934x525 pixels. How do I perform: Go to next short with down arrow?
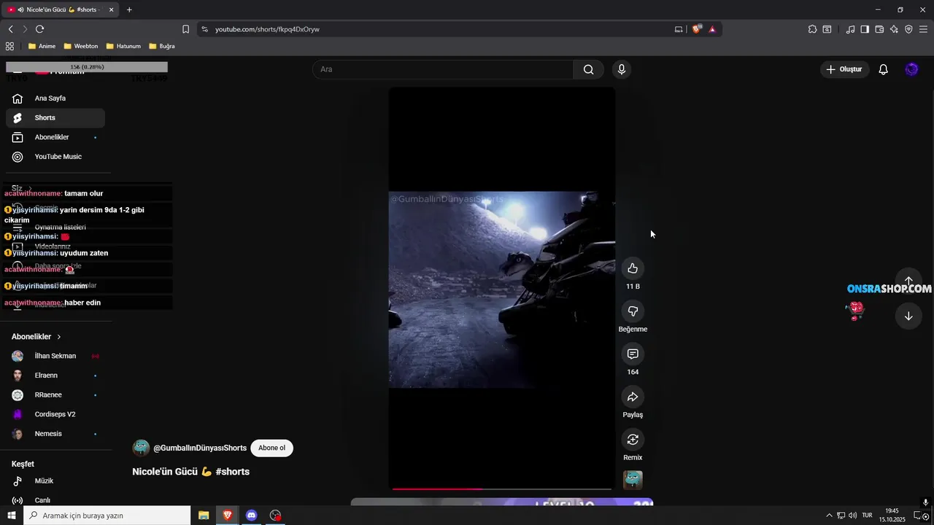(x=908, y=316)
